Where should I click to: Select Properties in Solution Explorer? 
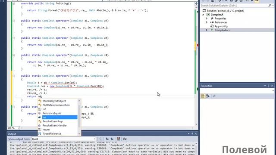click(x=220, y=19)
